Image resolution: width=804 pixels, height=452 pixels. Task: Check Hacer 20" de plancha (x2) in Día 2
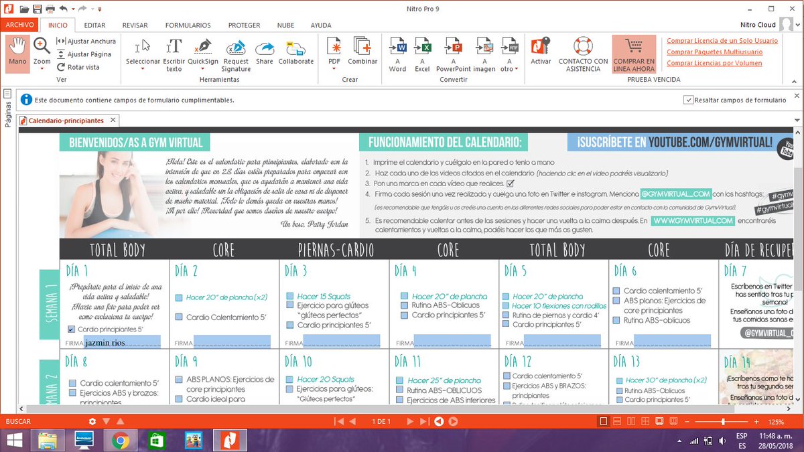click(x=179, y=297)
